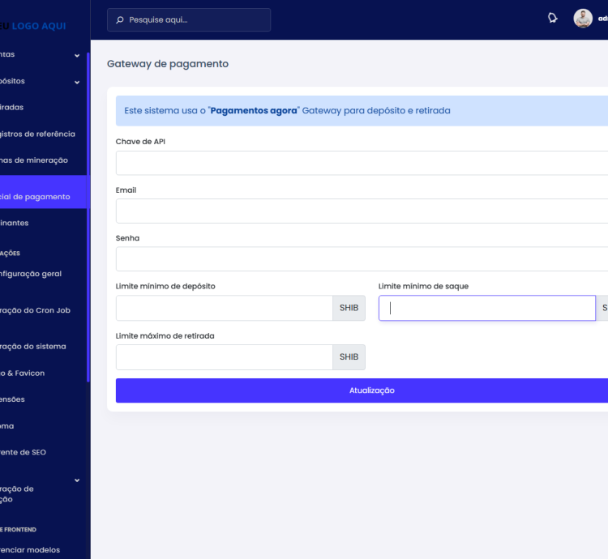Expand the first sidebar chevron at top
Image resolution: width=608 pixels, height=559 pixels.
[77, 55]
